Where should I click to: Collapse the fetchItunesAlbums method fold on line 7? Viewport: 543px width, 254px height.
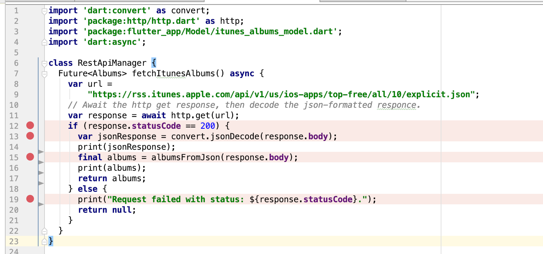click(x=44, y=74)
